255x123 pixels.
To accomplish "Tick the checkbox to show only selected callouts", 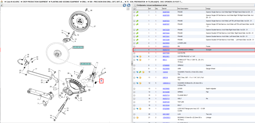I will tap(135, 5).
